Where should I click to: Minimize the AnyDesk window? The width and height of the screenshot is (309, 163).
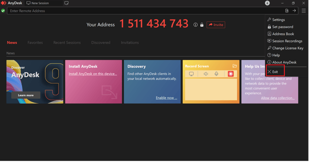(282, 3)
